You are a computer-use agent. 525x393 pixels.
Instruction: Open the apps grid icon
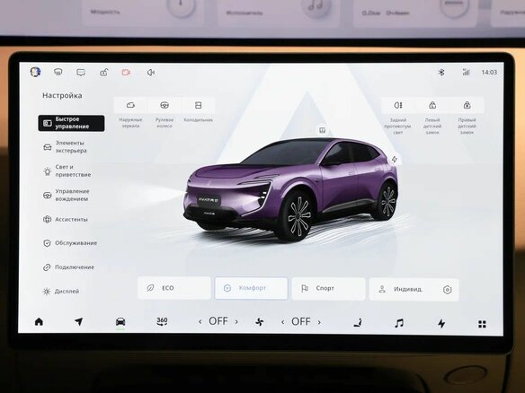pyautogui.click(x=482, y=324)
